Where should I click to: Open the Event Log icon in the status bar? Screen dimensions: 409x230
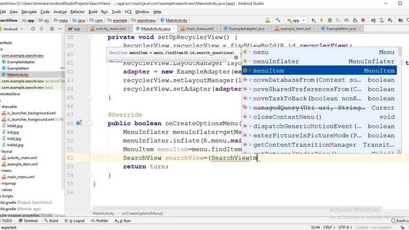coord(394,221)
